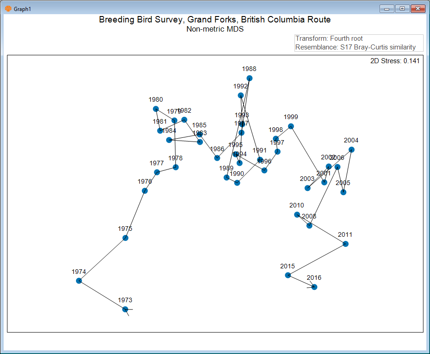Image resolution: width=430 pixels, height=354 pixels.
Task: Select the 2016 data point
Action: 314,287
